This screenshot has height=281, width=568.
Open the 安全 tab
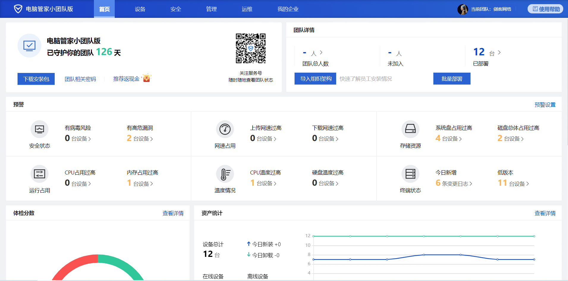pos(176,9)
